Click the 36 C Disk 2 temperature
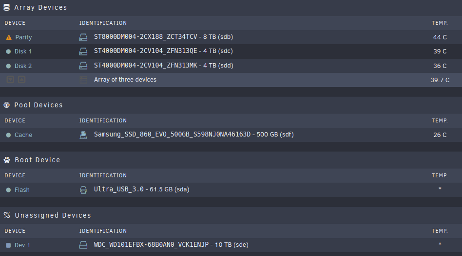The height and width of the screenshot is (256, 462). [440, 66]
